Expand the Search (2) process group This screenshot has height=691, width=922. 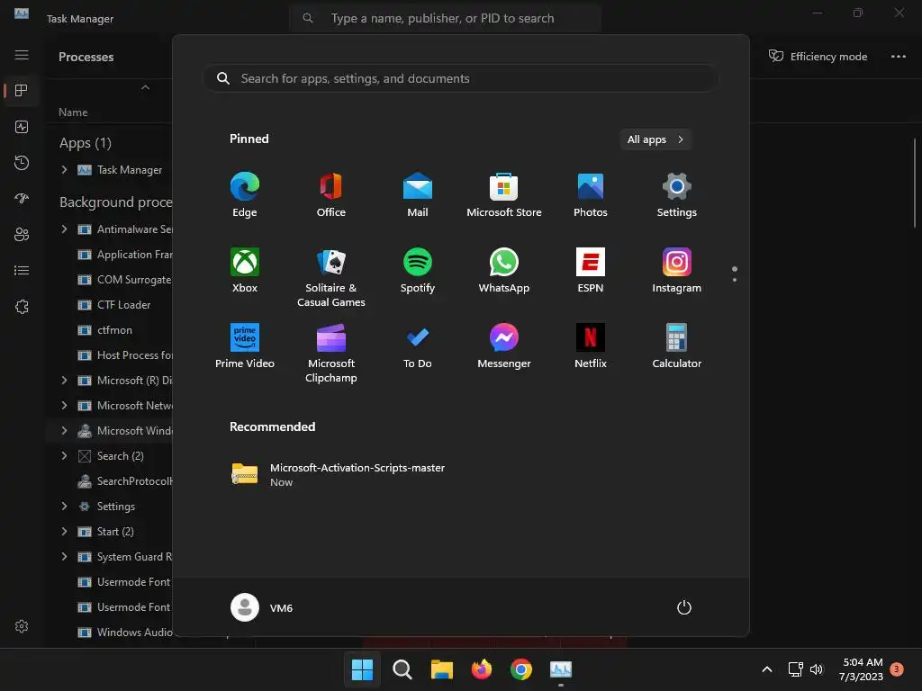pyautogui.click(x=64, y=456)
